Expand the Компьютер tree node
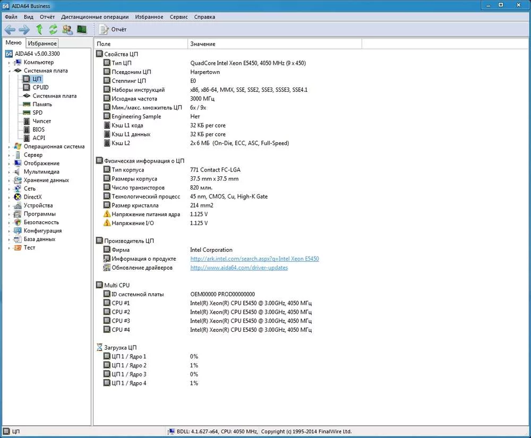531x438 pixels. tap(9, 63)
